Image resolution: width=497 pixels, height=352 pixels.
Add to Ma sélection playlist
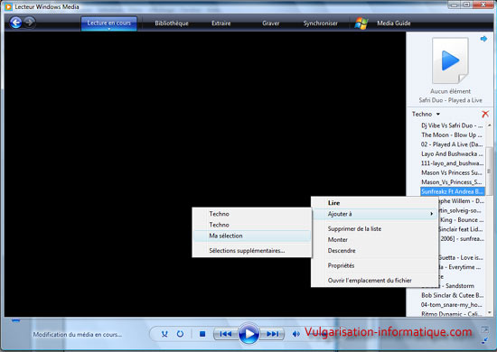pos(252,236)
